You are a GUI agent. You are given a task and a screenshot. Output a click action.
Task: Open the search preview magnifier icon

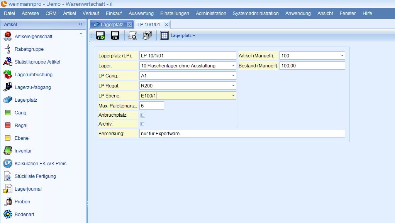pyautogui.click(x=132, y=35)
